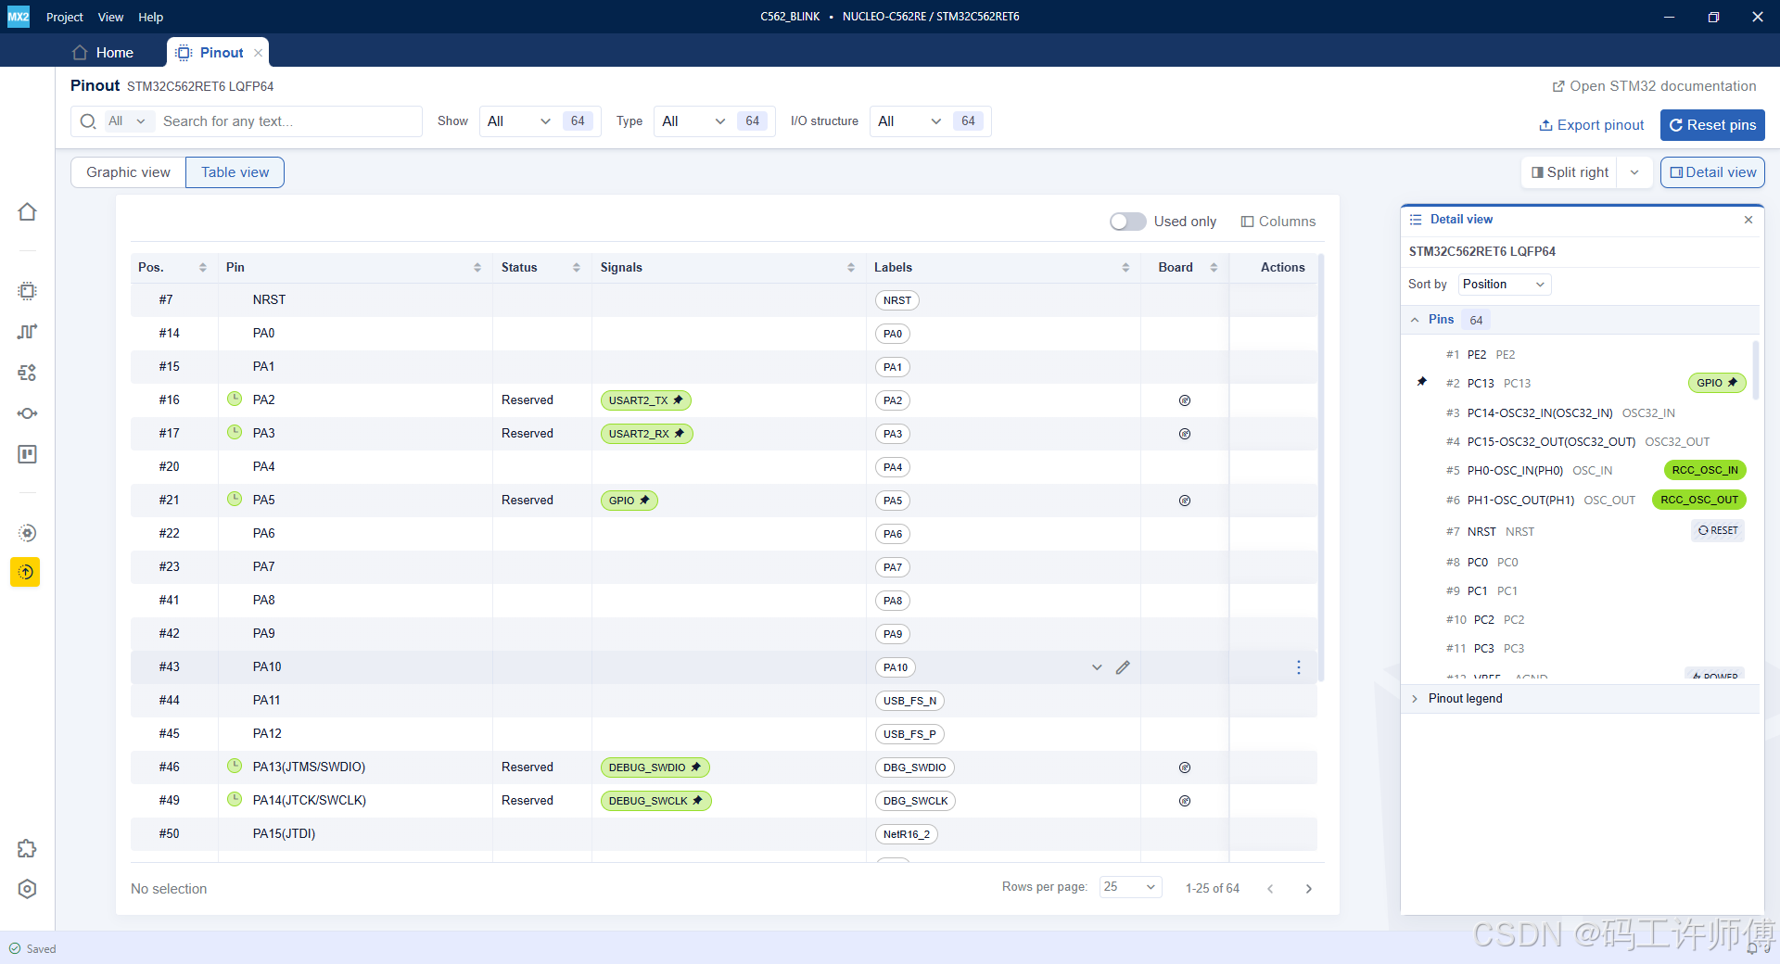Click the pin marker beside PC13 in detail view
The width and height of the screenshot is (1780, 964).
point(1422,382)
